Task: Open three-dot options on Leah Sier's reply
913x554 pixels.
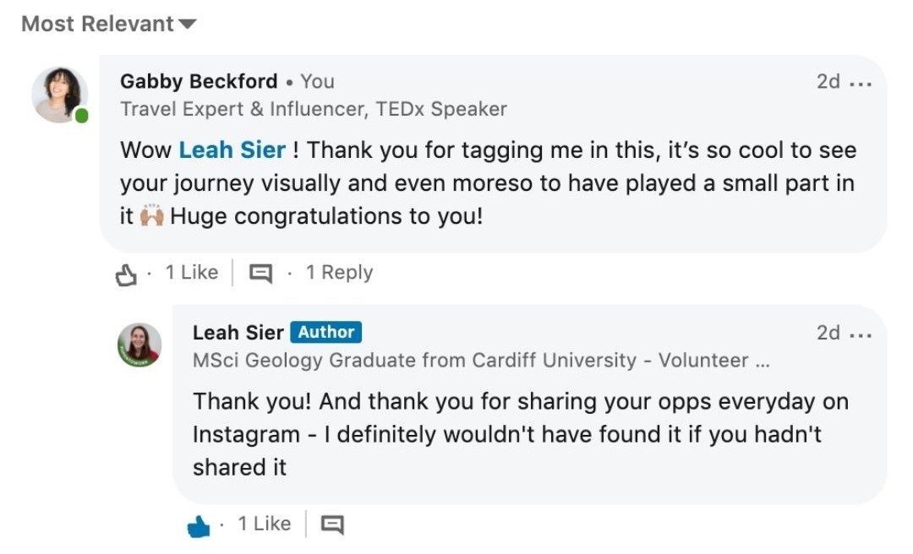Action: [x=861, y=335]
